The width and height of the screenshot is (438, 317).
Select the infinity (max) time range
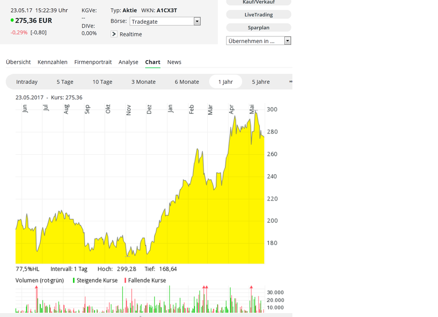click(x=290, y=82)
